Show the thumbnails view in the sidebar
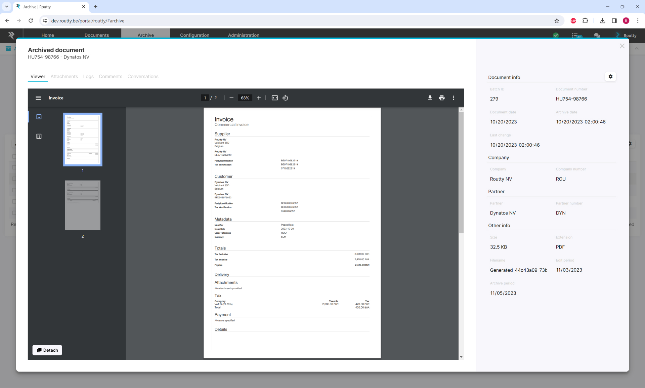 coord(39,117)
